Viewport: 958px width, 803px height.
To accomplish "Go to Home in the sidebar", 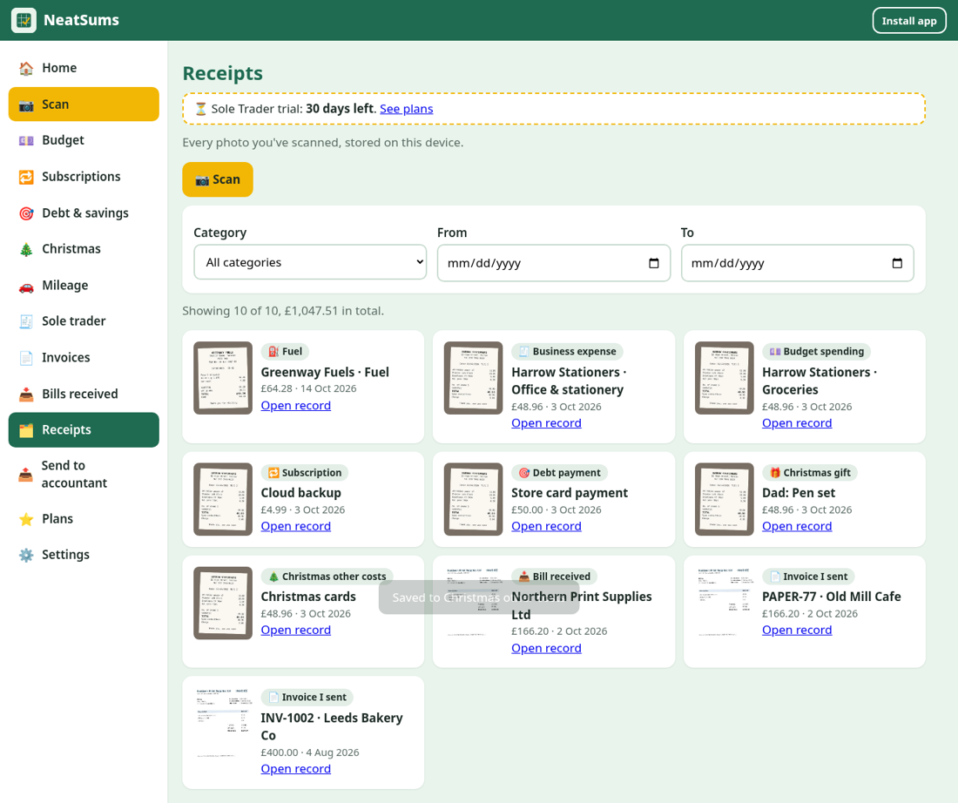I will point(84,68).
